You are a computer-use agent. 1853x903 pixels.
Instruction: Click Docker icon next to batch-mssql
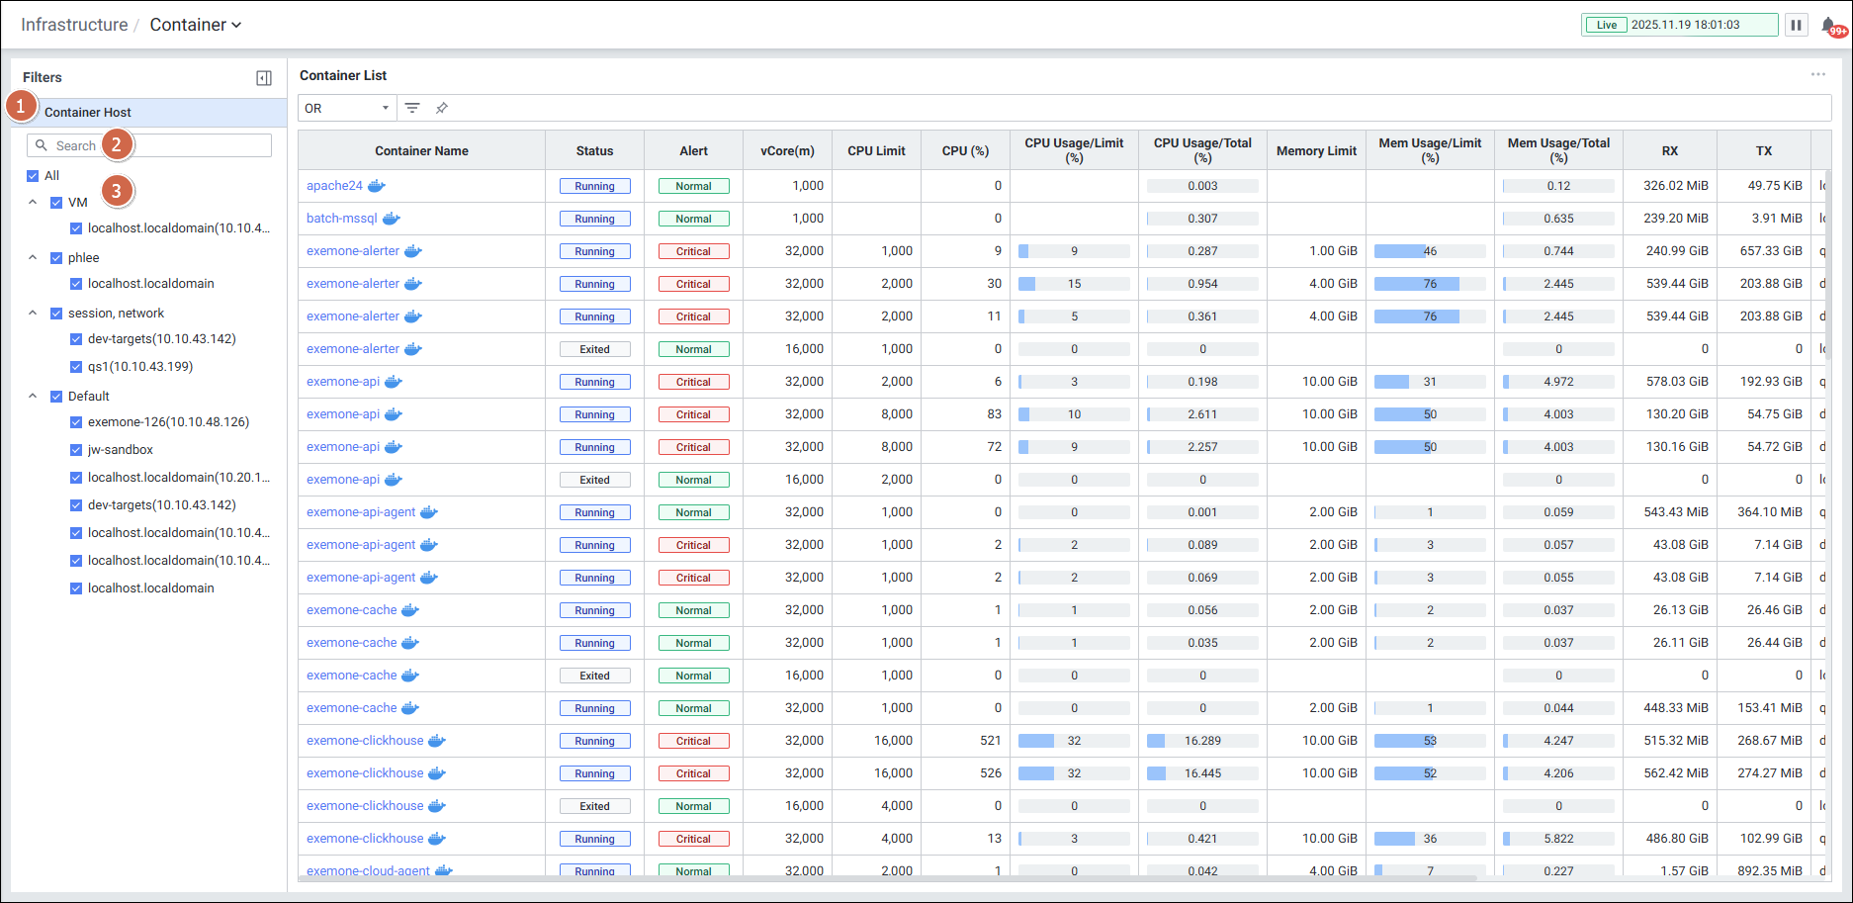392,219
